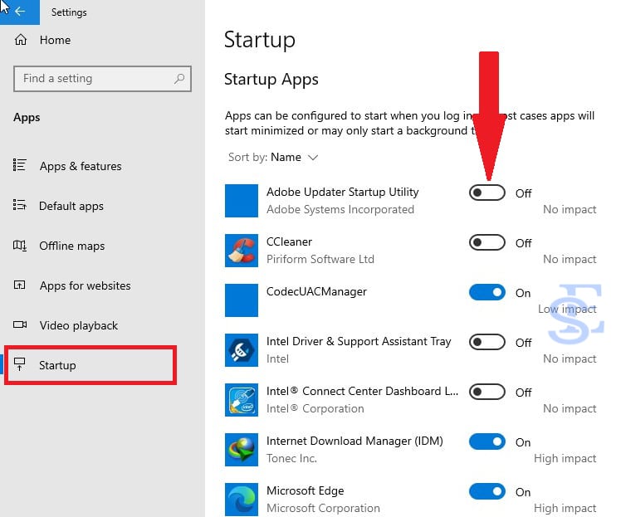Open Apps & features settings page
This screenshot has width=621, height=517.
pyautogui.click(x=80, y=166)
